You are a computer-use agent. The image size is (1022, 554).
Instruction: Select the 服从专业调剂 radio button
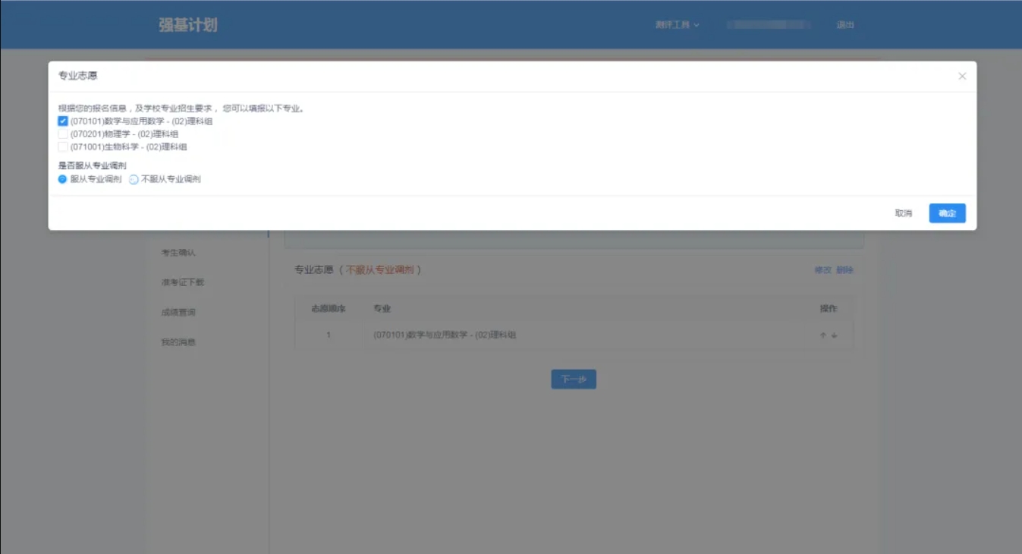click(63, 179)
